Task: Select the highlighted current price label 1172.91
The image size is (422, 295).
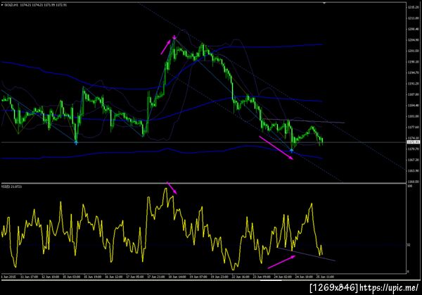Action: [x=413, y=142]
